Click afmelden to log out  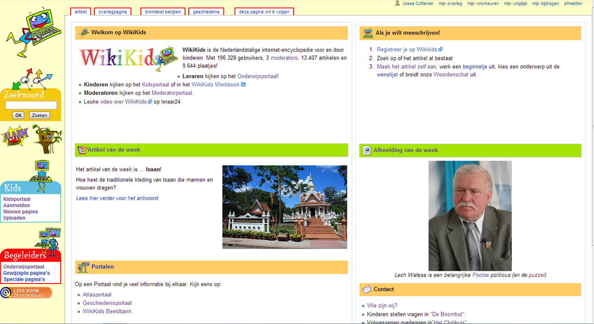pyautogui.click(x=573, y=3)
